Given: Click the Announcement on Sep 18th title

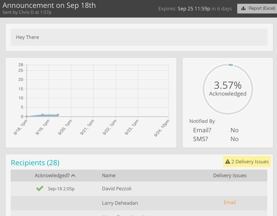Looking at the screenshot, I should pyautogui.click(x=49, y=5).
